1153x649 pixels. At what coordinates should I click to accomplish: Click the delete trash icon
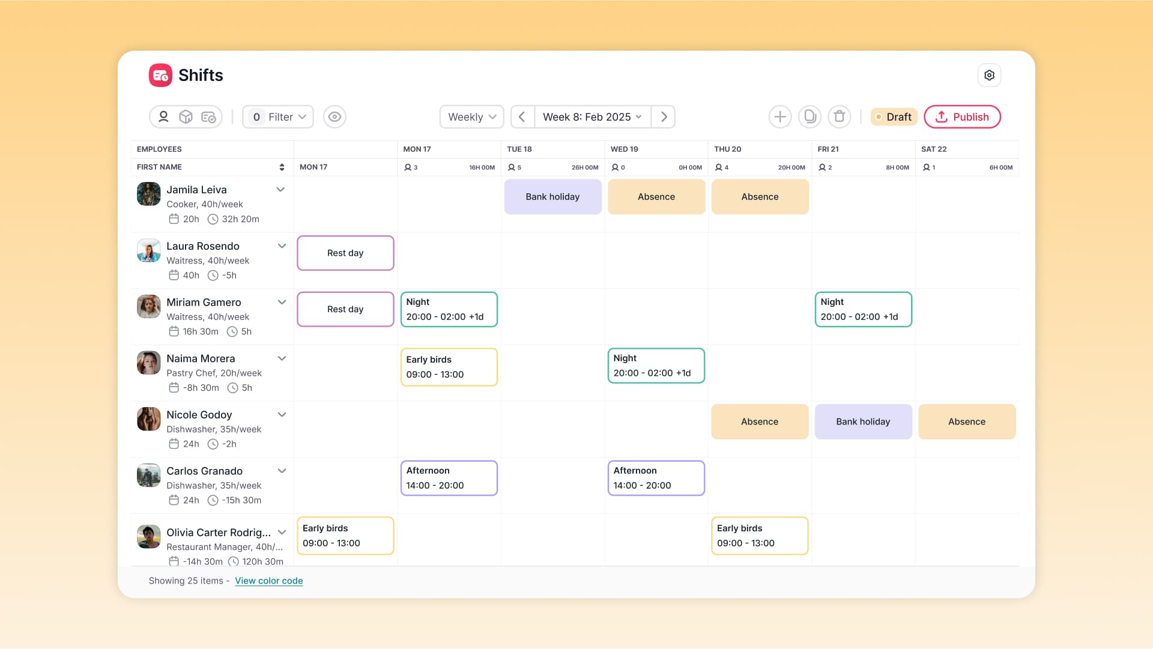pos(840,116)
